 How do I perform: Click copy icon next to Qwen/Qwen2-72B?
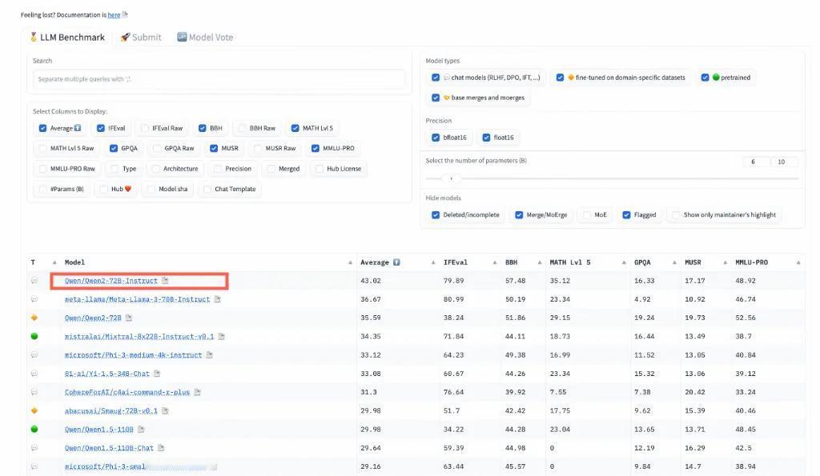pos(129,318)
